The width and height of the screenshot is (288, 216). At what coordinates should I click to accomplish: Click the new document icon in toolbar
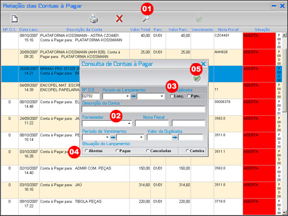(14, 19)
